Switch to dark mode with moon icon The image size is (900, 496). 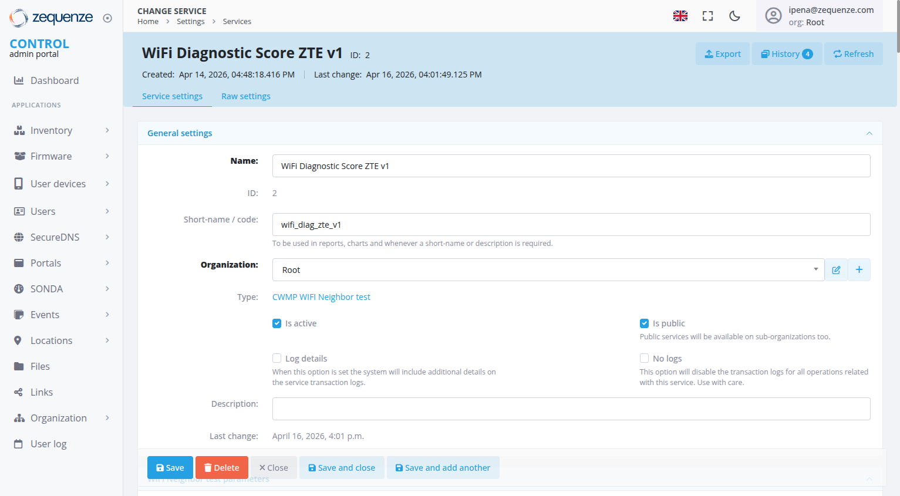pos(734,16)
